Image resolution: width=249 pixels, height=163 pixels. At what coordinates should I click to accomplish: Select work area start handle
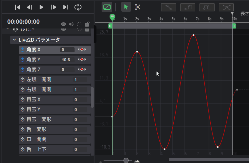pyautogui.click(x=110, y=26)
